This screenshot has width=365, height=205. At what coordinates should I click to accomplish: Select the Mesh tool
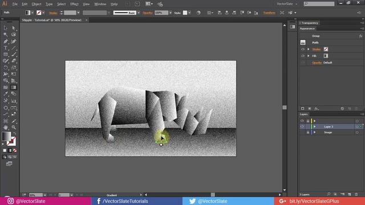point(5,87)
